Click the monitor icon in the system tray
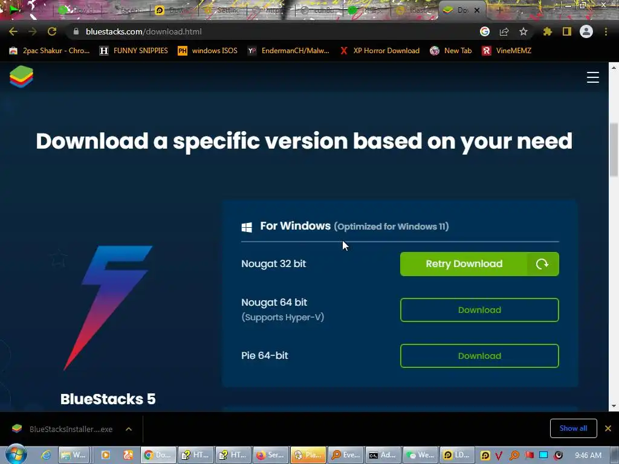619x464 pixels. pos(543,456)
